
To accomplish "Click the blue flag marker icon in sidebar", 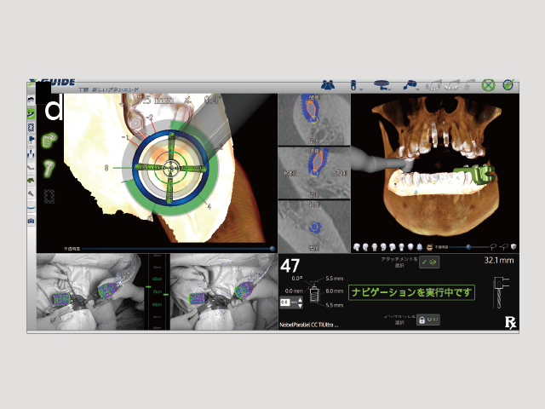I will tap(32, 140).
